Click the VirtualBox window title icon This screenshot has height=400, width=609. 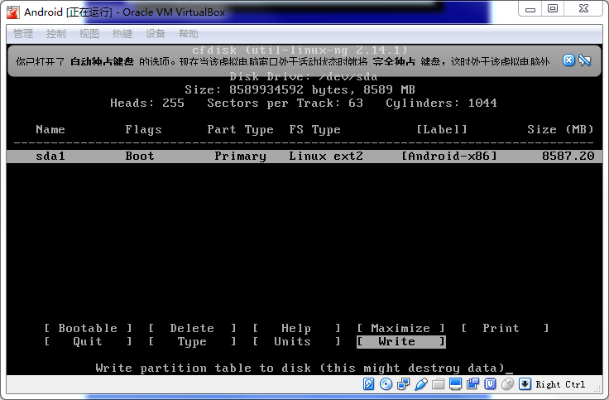click(x=12, y=12)
